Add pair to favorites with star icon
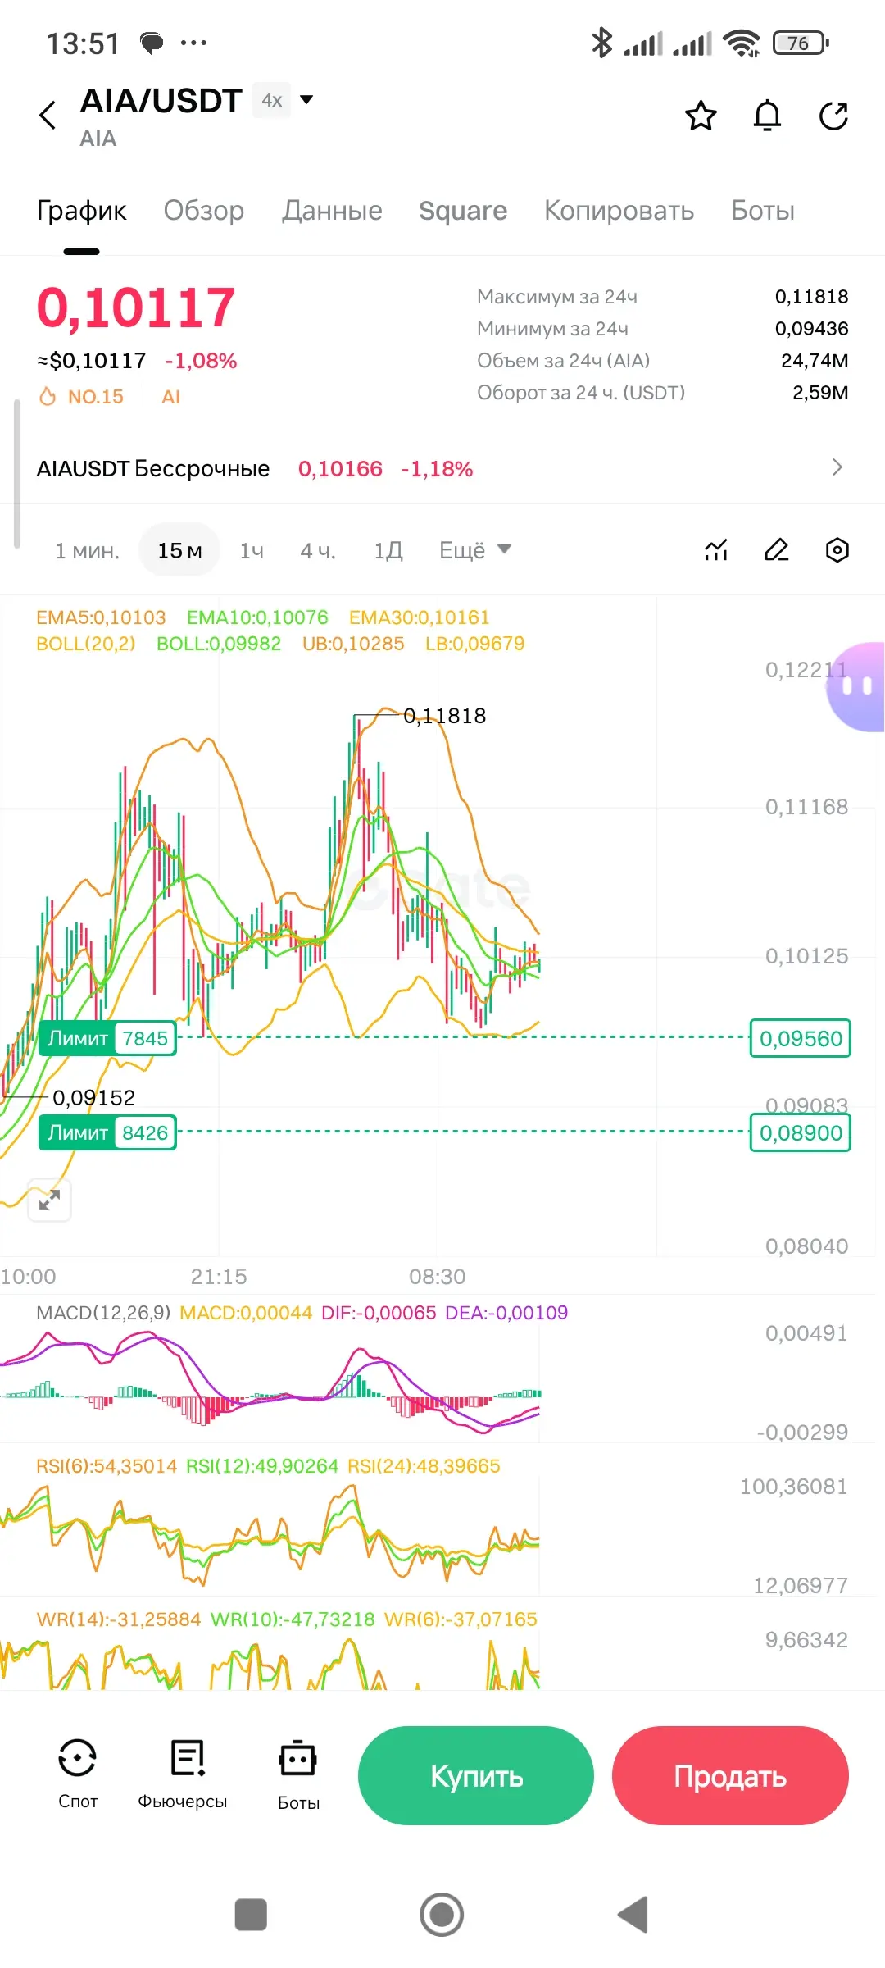 click(701, 116)
